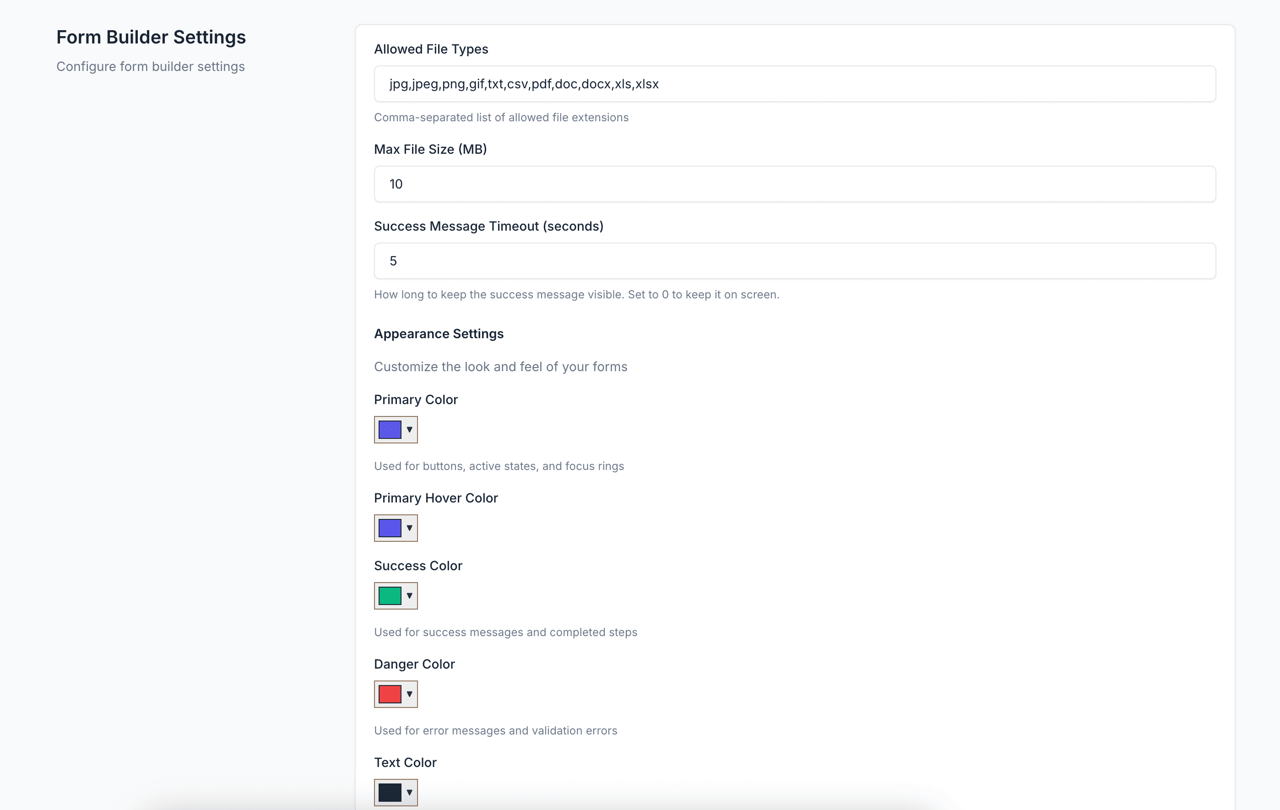Click the "Max File Size (MB)" label

pyautogui.click(x=430, y=149)
